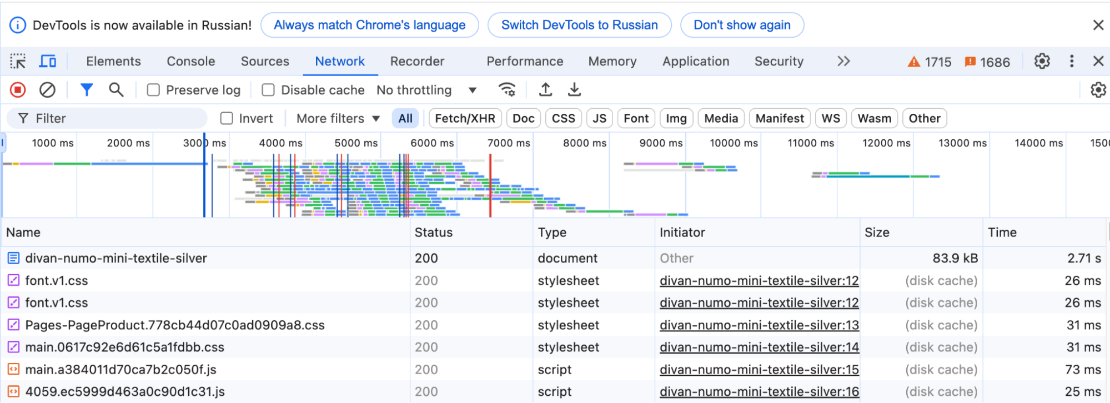Click stylesheet icon of main.0617c92e6d61c5a1fdbb.css
This screenshot has height=403, width=1110.
pyautogui.click(x=13, y=347)
